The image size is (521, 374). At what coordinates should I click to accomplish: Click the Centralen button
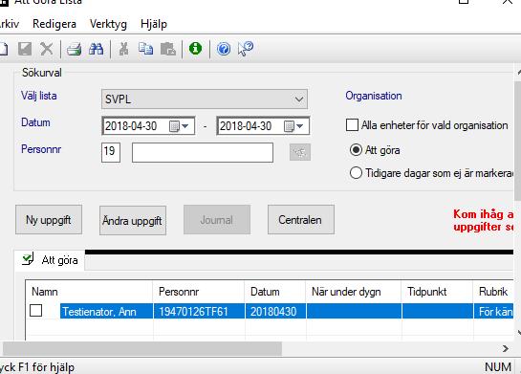click(301, 220)
